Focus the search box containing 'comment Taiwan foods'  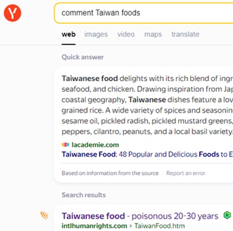coord(144,13)
